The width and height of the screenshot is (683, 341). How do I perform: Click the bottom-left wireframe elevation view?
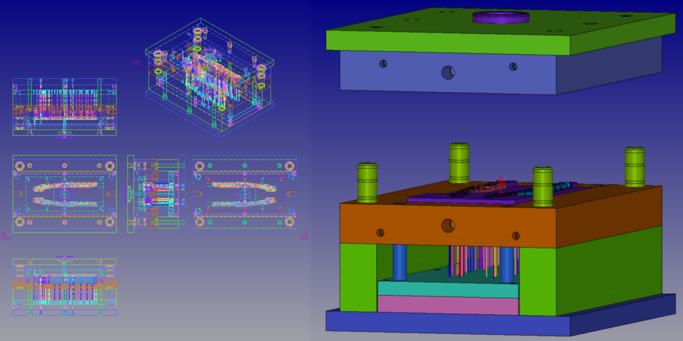coord(65,286)
